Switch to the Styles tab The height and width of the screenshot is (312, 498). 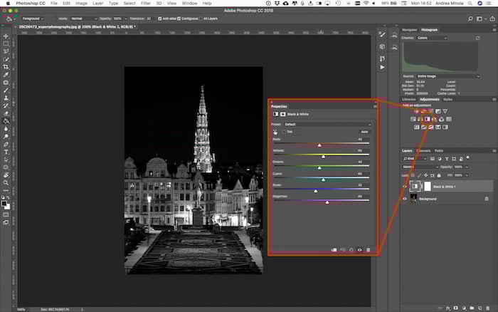pos(447,100)
